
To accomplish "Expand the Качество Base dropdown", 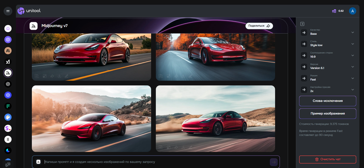I will 328,32.
